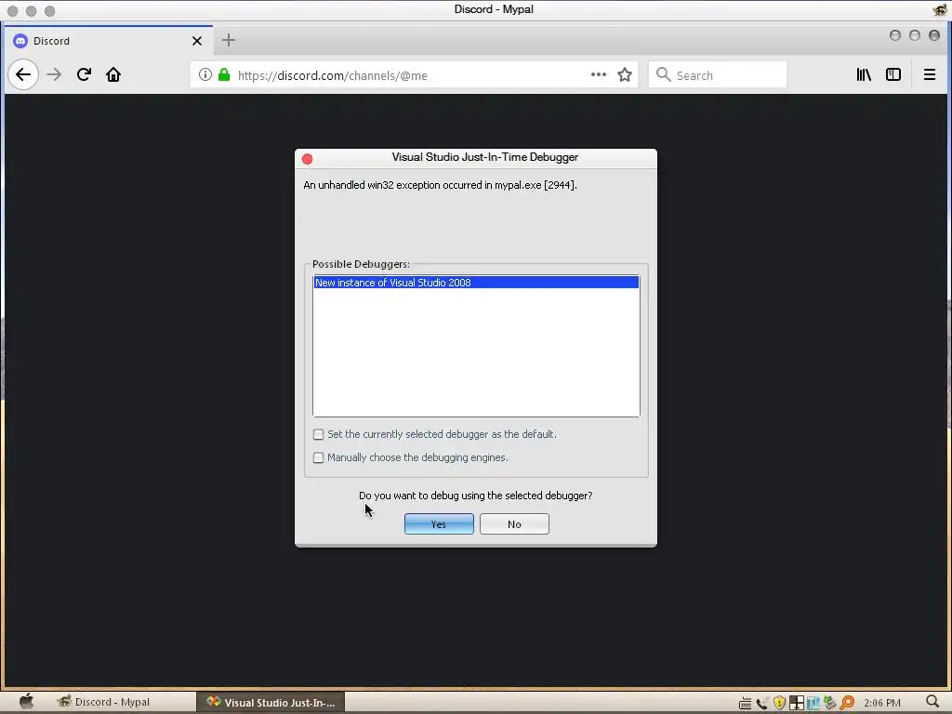Open the Library bookshelf icon
Screen dimensions: 952x714
click(864, 74)
